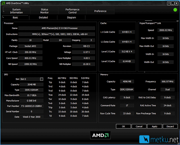This screenshot has width=180, height=145.
Task: Click the green status indicator light
Action: point(175,10)
